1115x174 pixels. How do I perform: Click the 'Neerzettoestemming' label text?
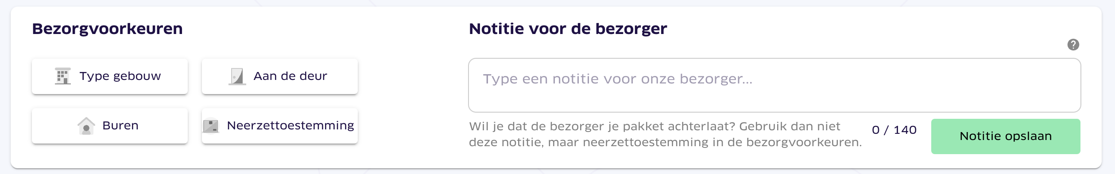pos(290,126)
